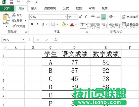
Task: Open Customize Quick Access Toolbar dropdown
Action: [x=36, y=2]
